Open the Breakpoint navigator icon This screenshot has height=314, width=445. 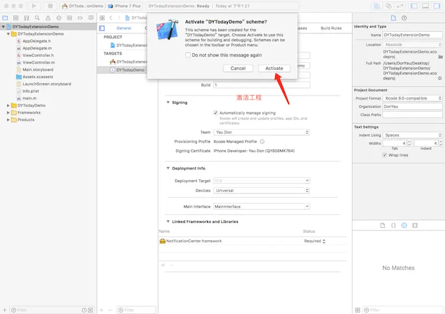80,18
